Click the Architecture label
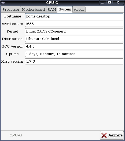The height and width of the screenshot is (141, 125). (x=12, y=24)
